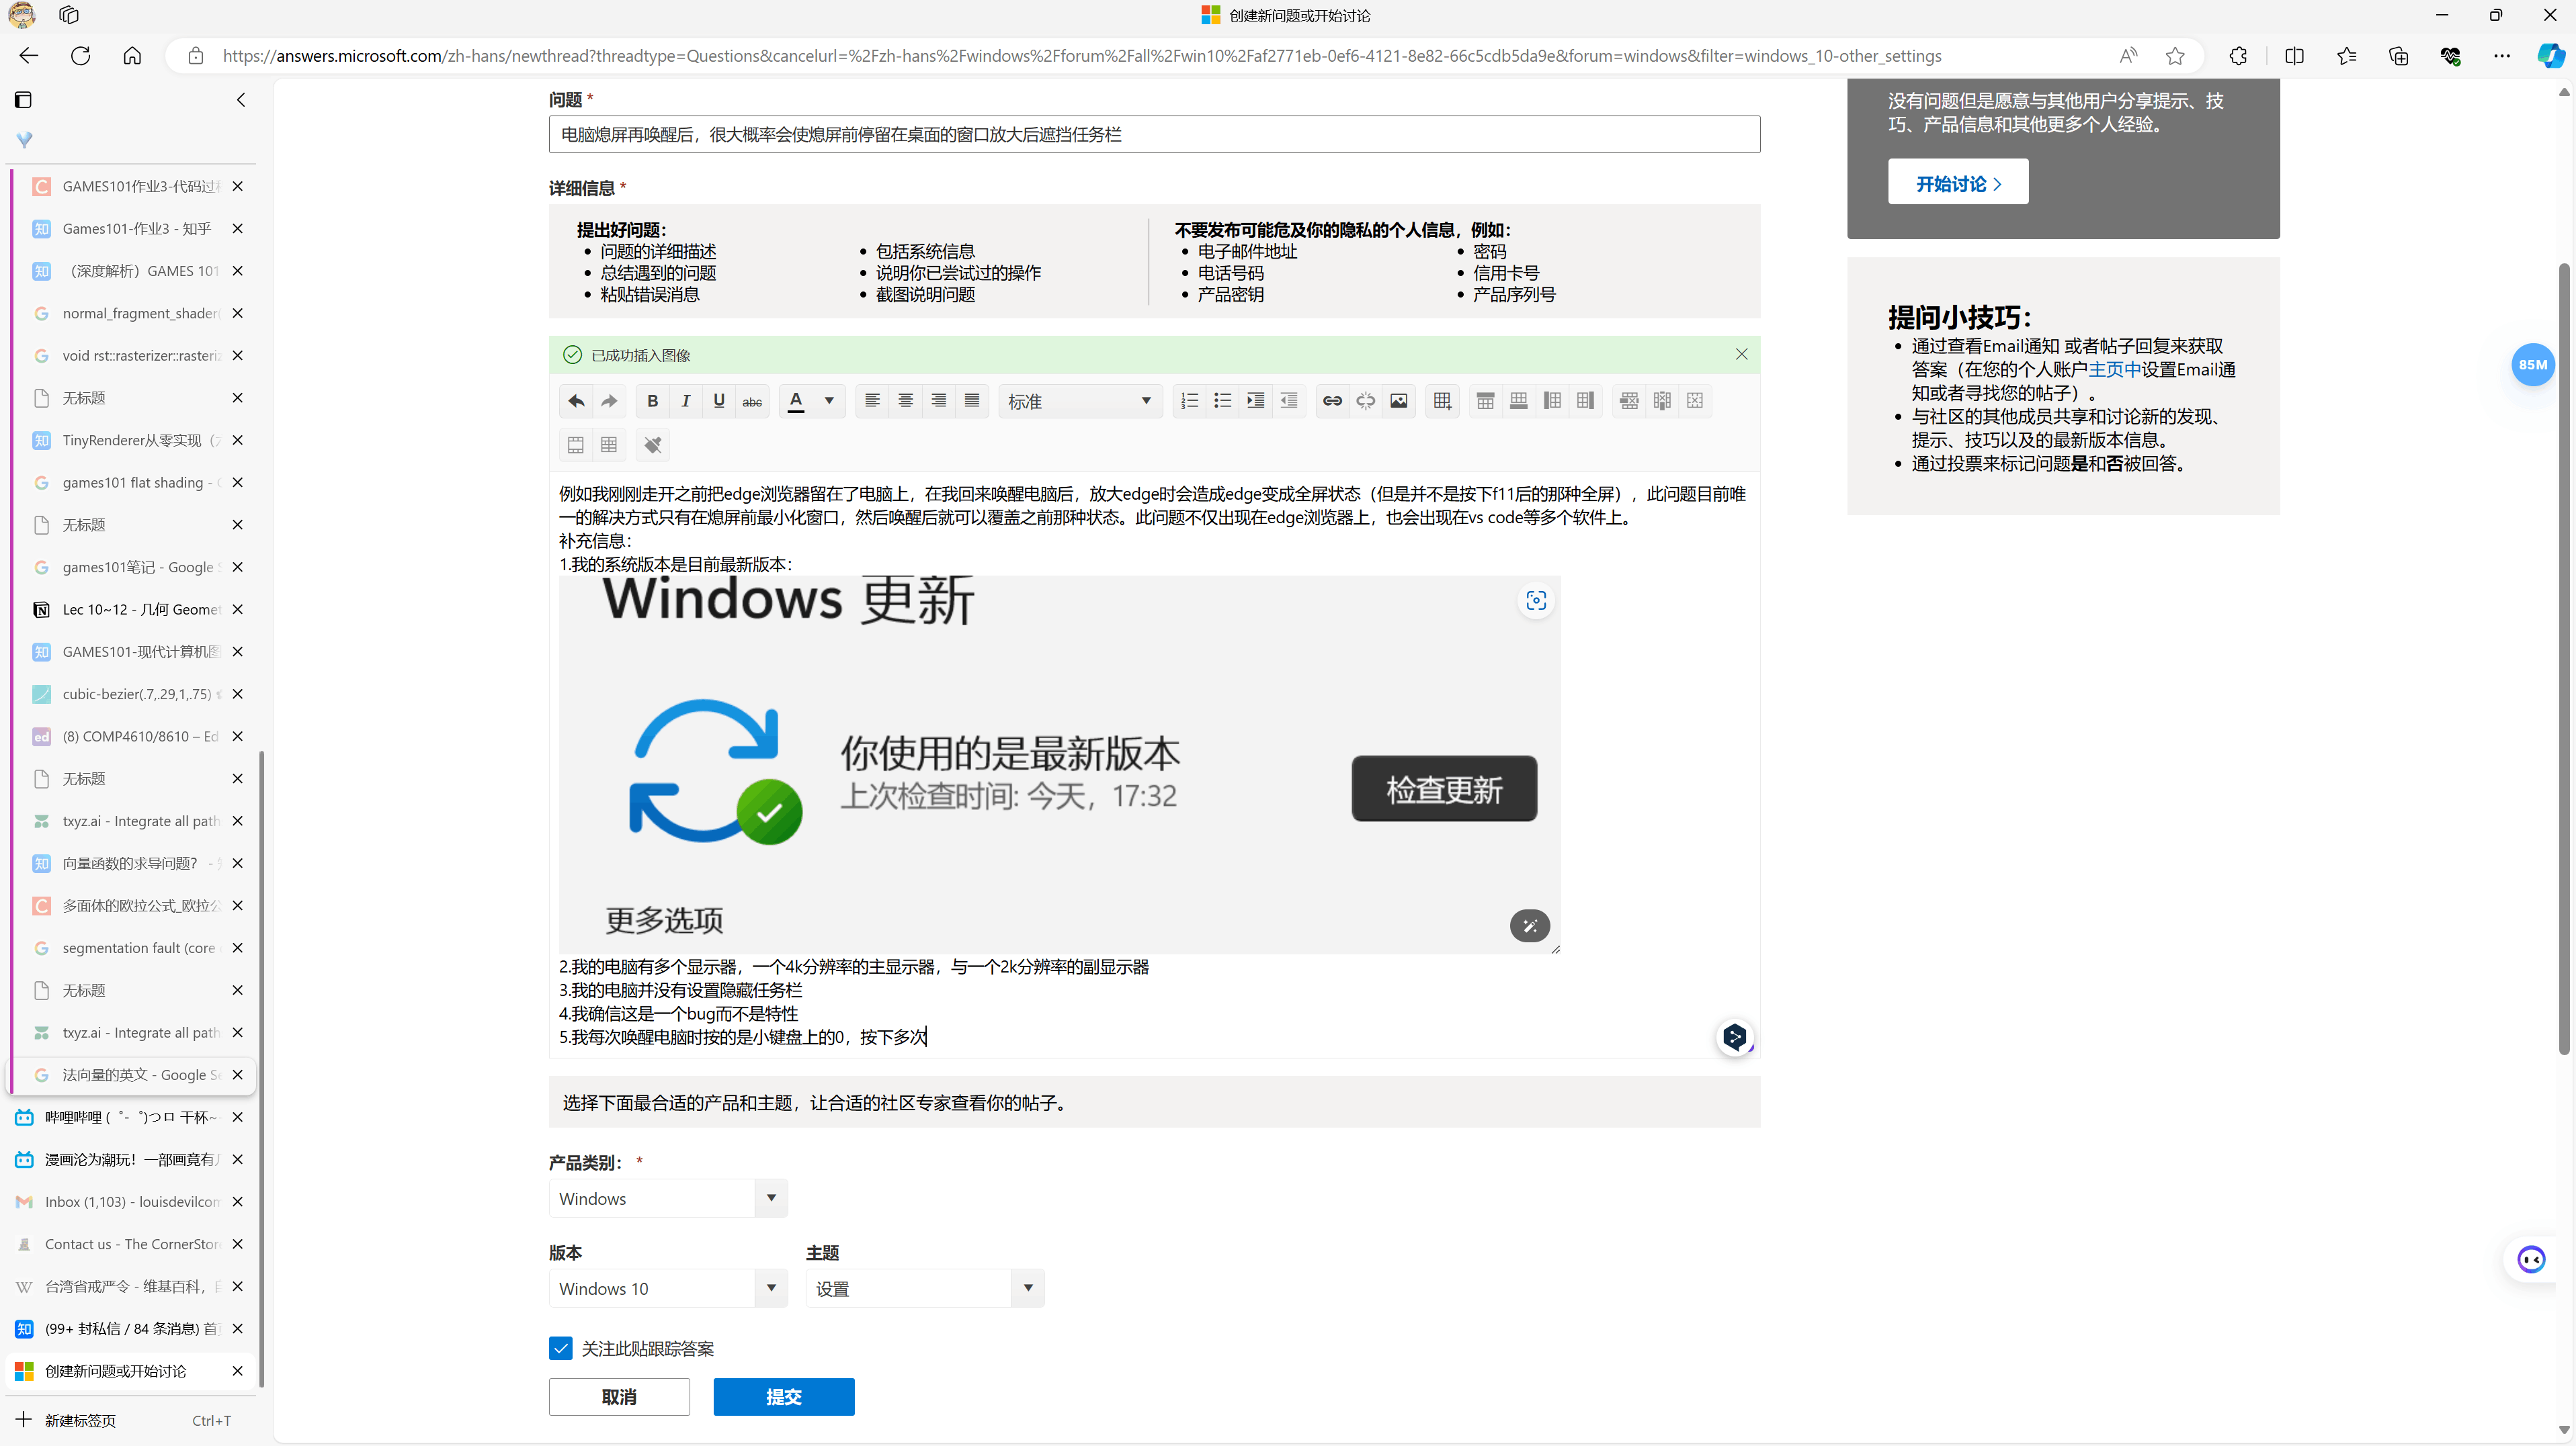Collapse the vertical tabs pane

click(241, 100)
